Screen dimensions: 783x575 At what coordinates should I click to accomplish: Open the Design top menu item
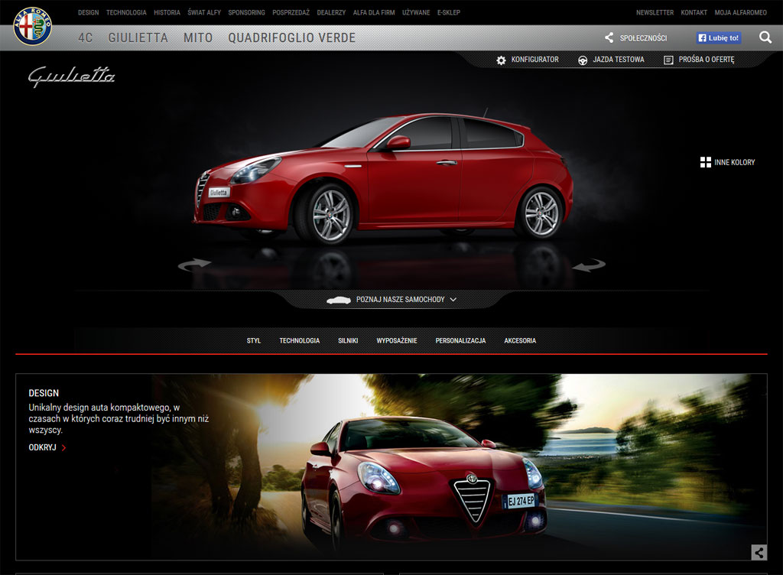click(x=89, y=12)
